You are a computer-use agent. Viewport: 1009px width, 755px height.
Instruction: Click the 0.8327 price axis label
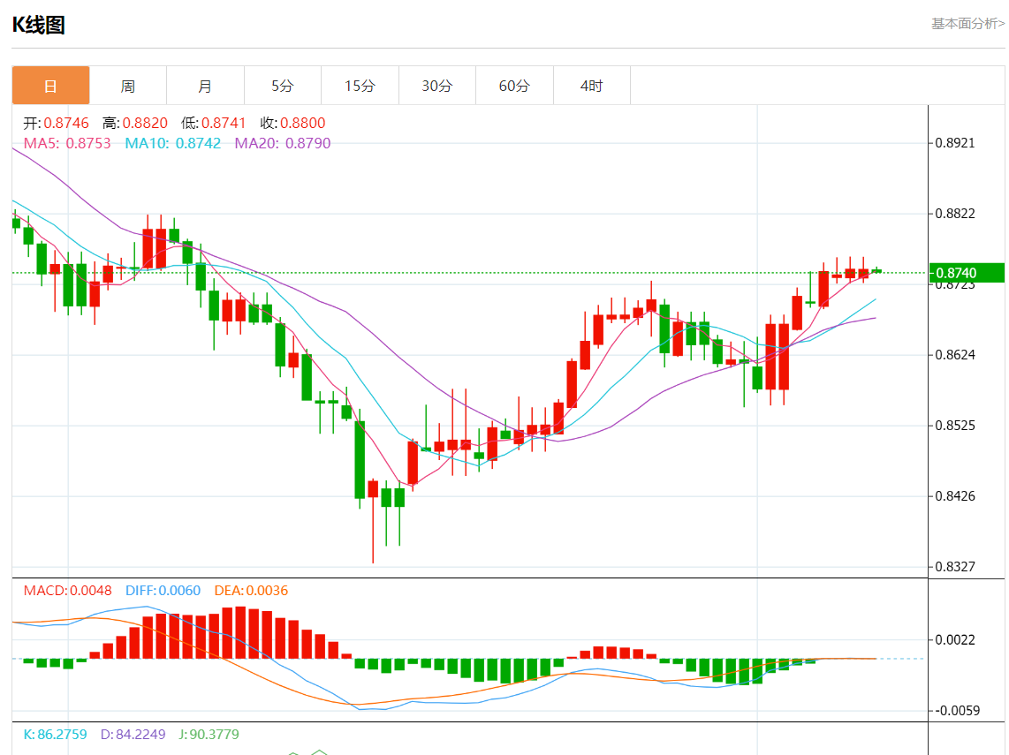[x=955, y=567]
